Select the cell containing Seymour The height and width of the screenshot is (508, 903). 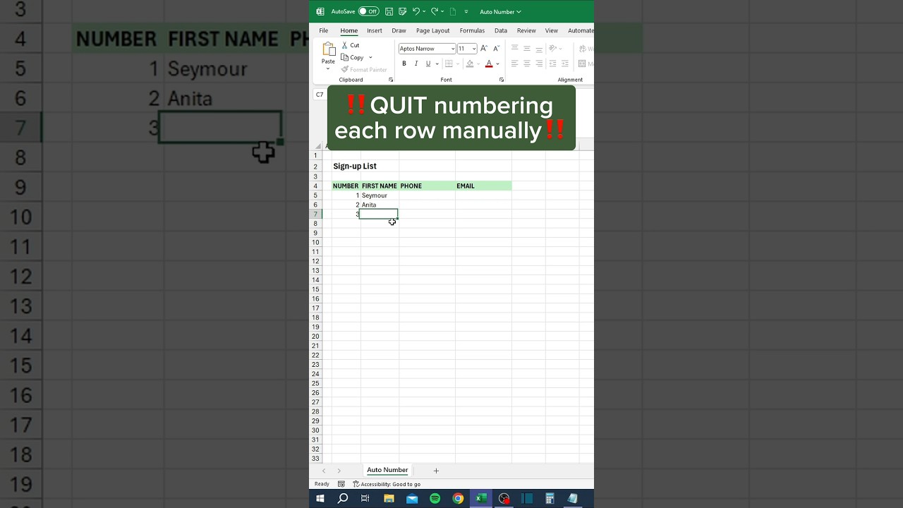point(379,195)
